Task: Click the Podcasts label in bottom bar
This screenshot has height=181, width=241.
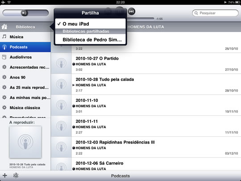Action: [120, 176]
